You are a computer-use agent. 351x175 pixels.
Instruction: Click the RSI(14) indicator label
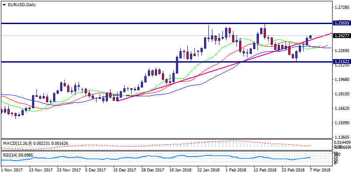pyautogui.click(x=11, y=155)
